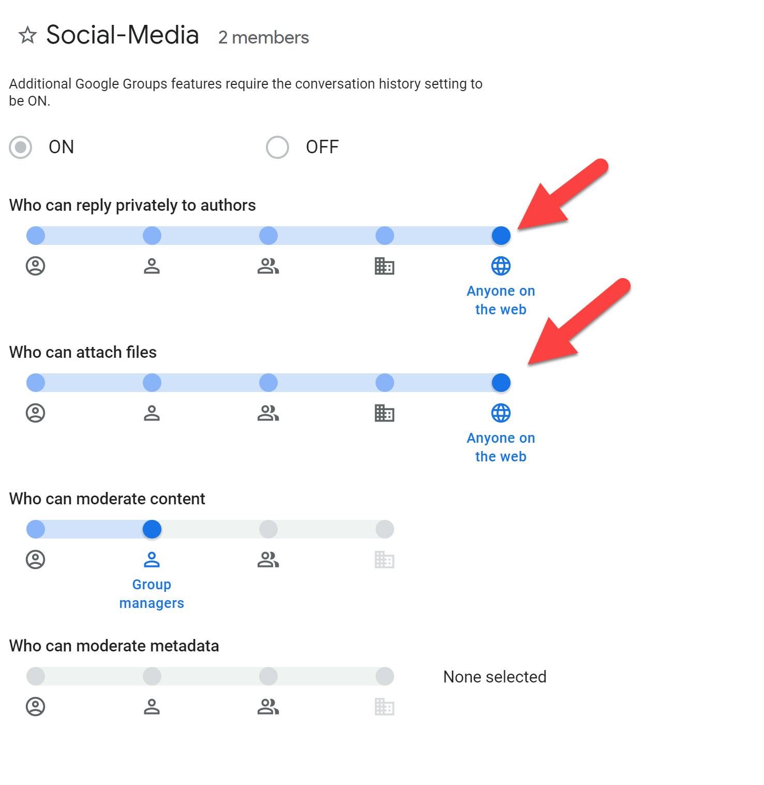Image resolution: width=764 pixels, height=785 pixels.
Task: Click the '2 members' text
Action: click(x=263, y=37)
